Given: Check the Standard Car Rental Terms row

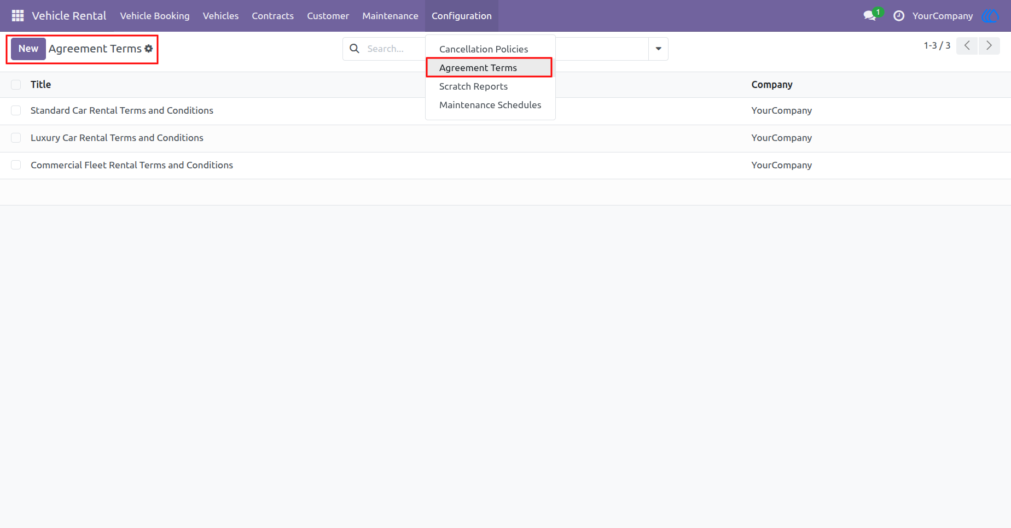Looking at the screenshot, I should click(x=16, y=110).
